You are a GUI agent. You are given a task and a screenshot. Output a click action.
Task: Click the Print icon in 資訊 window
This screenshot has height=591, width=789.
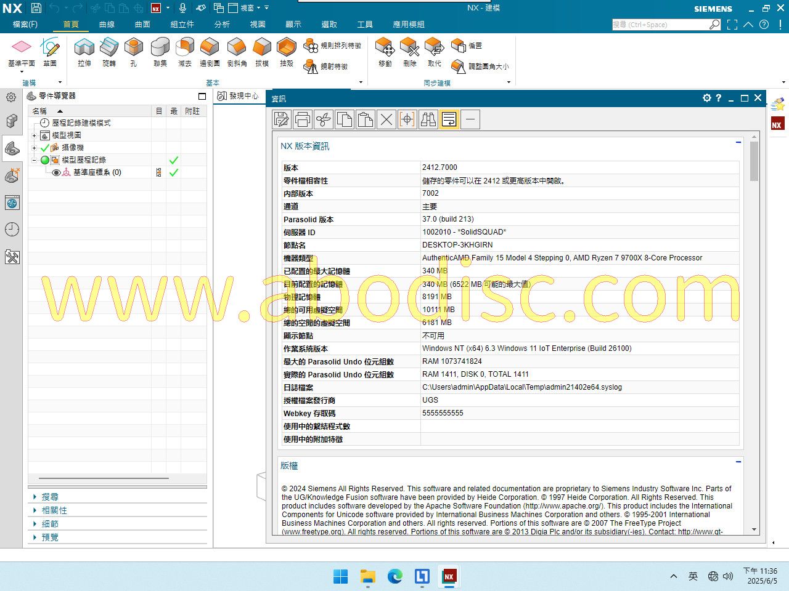[x=303, y=119]
